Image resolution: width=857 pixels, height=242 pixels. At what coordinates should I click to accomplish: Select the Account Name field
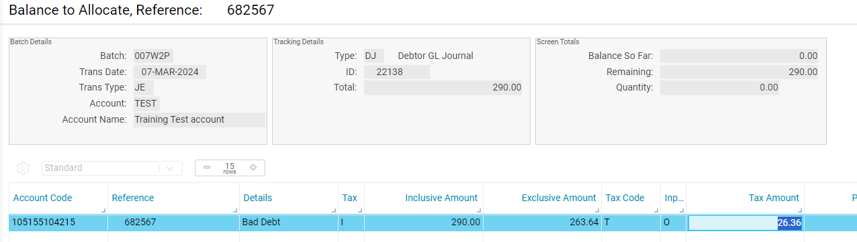(x=199, y=120)
